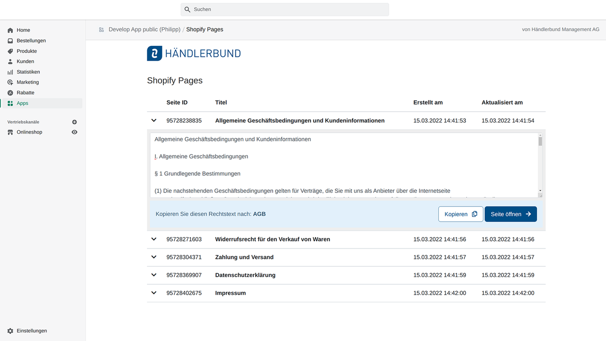Open the Home dashboard icon
This screenshot has height=341, width=606.
pos(9,30)
